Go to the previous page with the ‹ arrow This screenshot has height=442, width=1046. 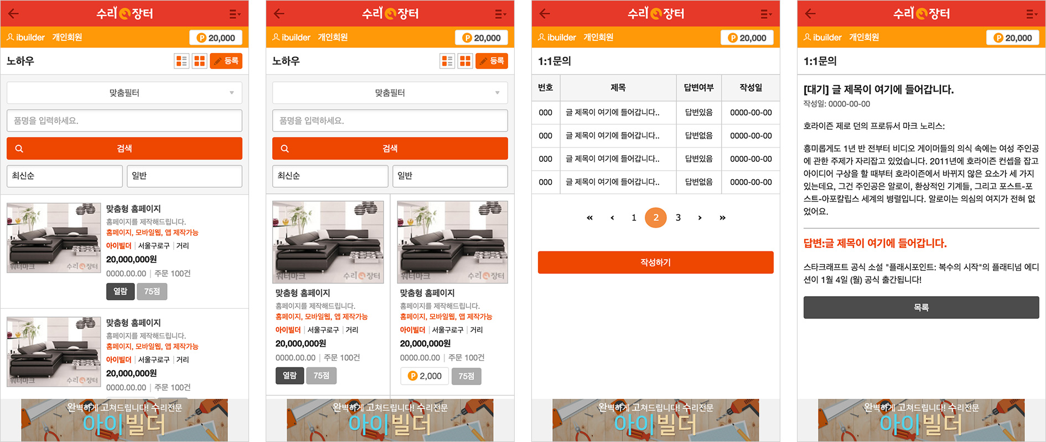pos(612,218)
